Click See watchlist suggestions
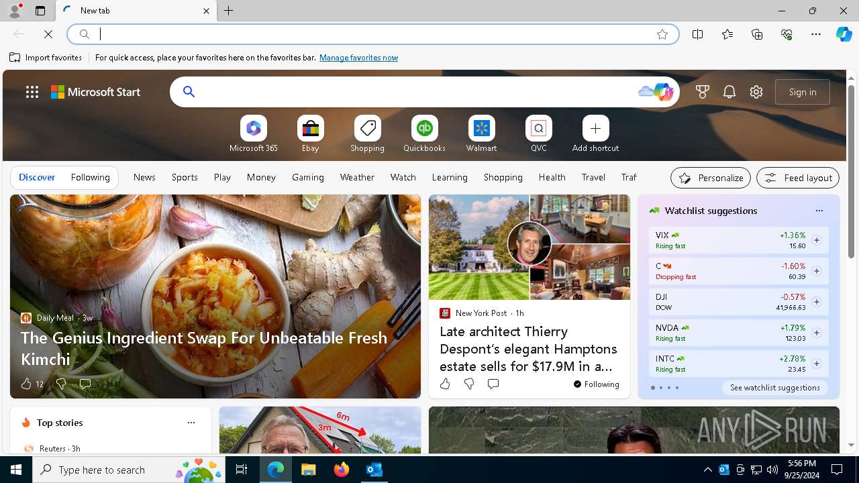The width and height of the screenshot is (859, 483). 775,388
